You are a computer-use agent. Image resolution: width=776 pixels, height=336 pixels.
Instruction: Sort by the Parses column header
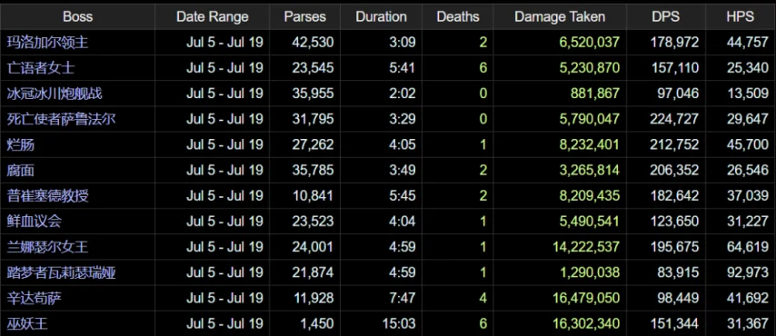305,17
